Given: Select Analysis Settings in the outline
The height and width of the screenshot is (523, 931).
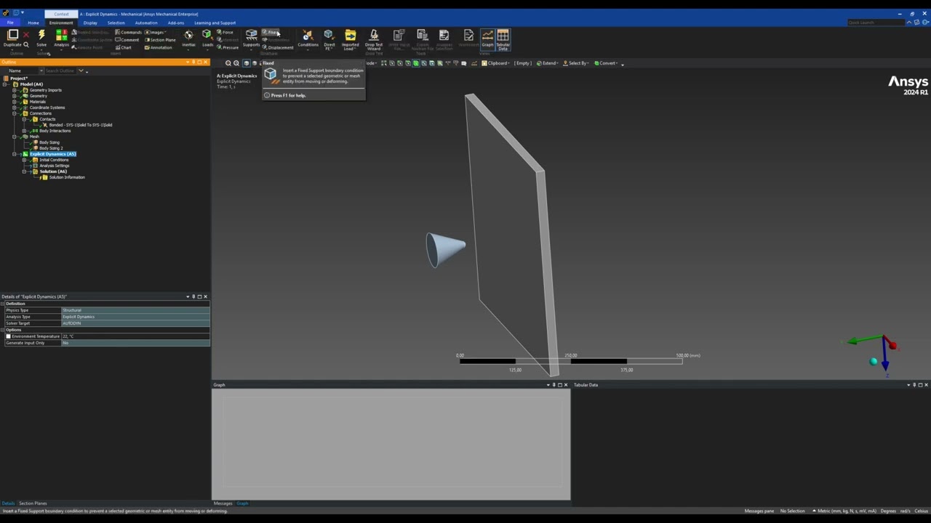Looking at the screenshot, I should tap(54, 166).
